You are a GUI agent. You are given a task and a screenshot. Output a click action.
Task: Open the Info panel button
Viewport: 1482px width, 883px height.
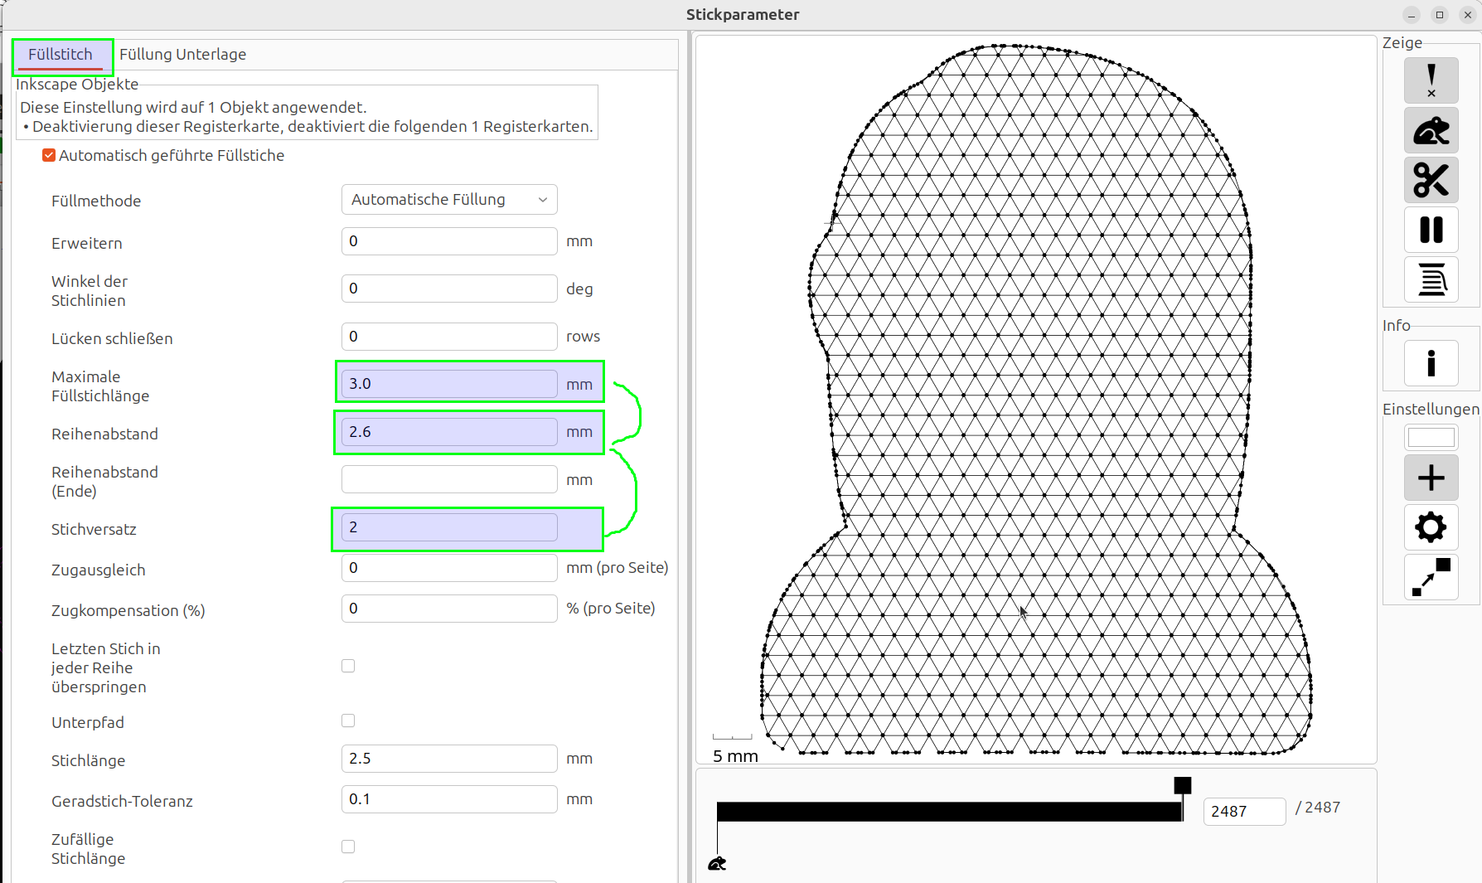(x=1431, y=363)
